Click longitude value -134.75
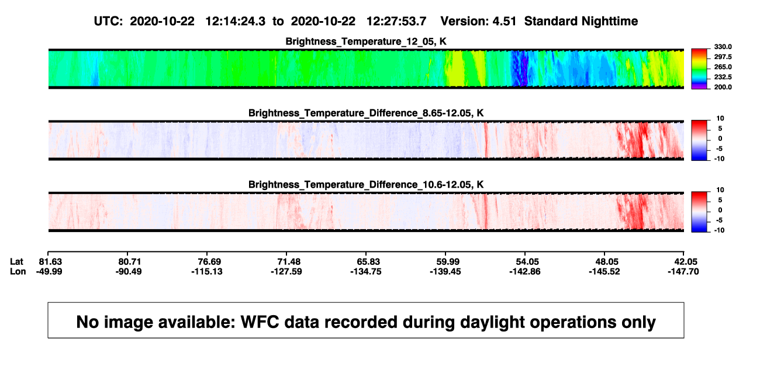 click(x=367, y=271)
